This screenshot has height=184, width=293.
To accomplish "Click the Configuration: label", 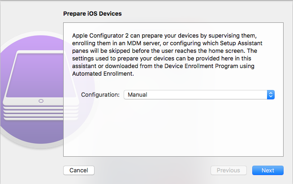I will 100,95.
